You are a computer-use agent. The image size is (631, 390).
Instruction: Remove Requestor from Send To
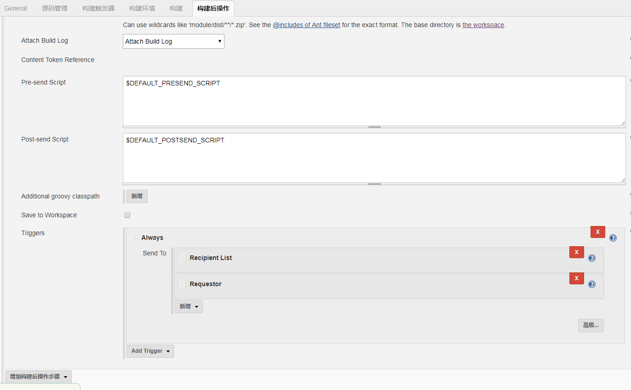pos(576,278)
